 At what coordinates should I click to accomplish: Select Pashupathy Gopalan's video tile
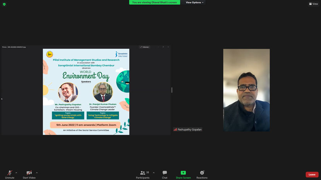click(x=246, y=90)
